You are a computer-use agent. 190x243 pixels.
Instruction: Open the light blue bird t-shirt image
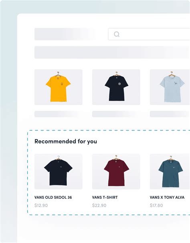coord(170,87)
